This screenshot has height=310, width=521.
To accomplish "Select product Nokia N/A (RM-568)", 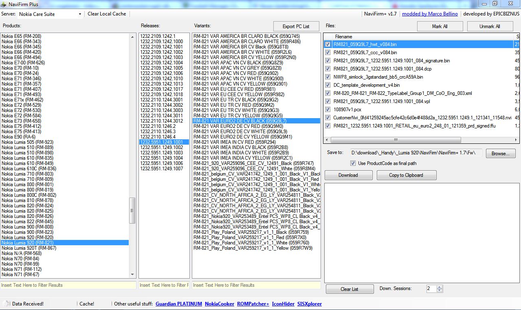I will (64, 253).
